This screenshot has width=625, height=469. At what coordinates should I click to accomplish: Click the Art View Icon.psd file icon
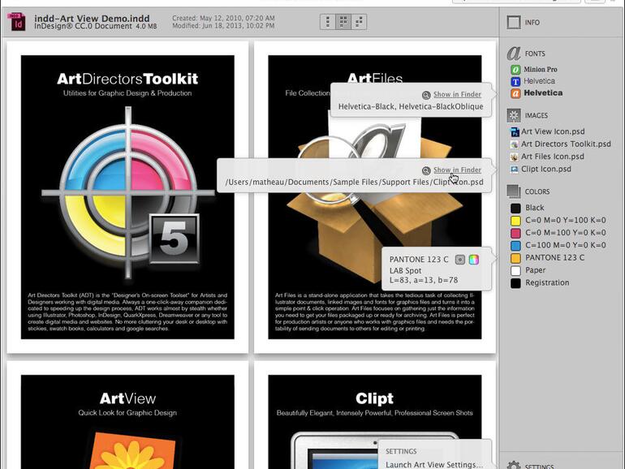(x=515, y=131)
